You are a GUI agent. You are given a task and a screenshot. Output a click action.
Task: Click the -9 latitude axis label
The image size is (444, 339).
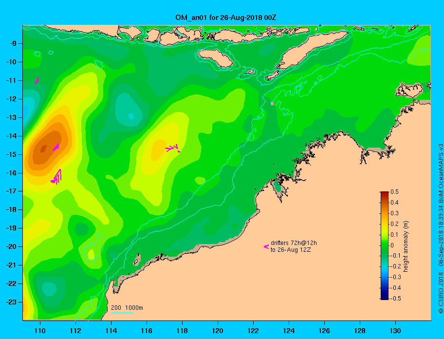(x=12, y=44)
